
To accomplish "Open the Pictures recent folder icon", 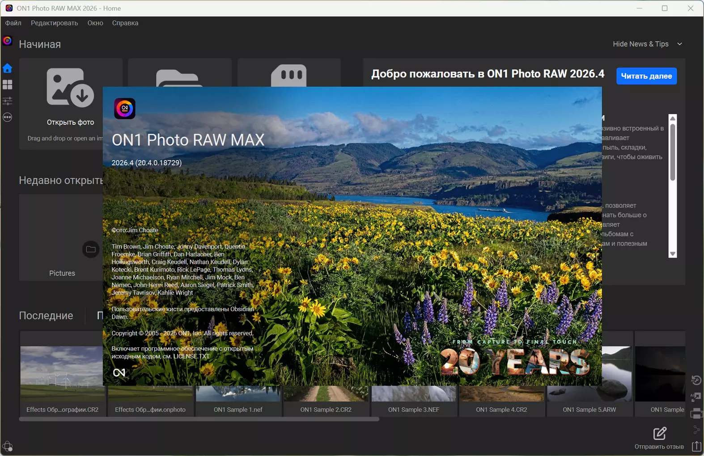I will click(91, 249).
